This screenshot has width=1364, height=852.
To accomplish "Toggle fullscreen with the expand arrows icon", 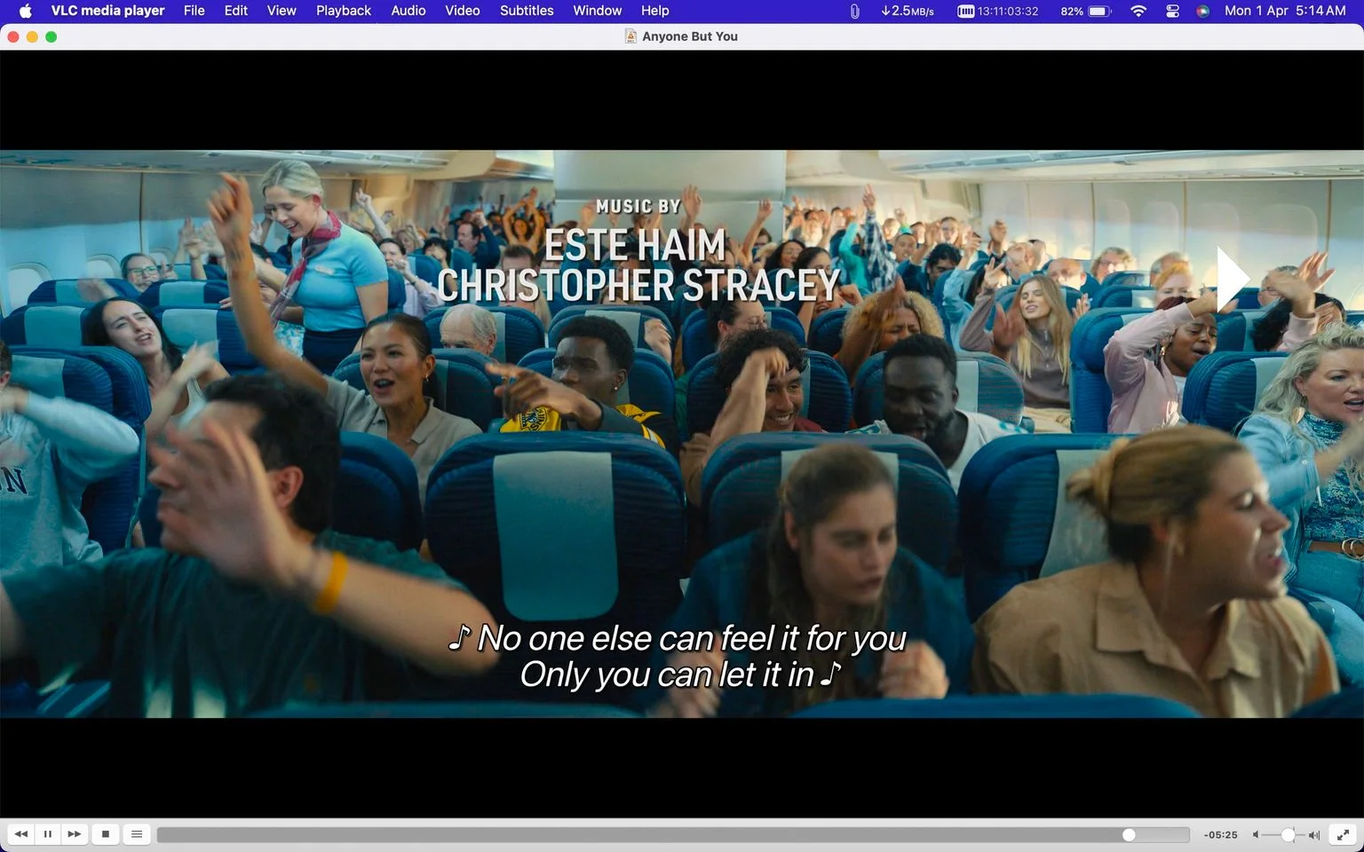I will point(1344,834).
